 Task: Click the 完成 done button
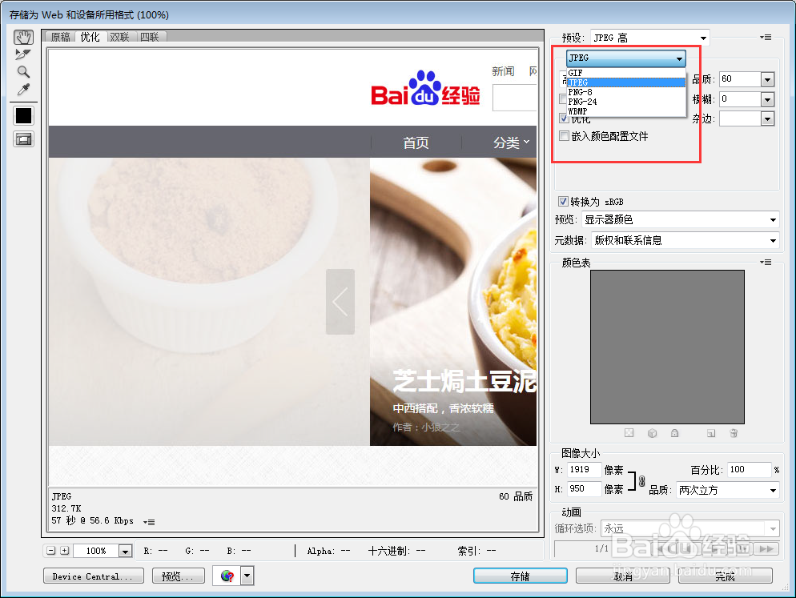coord(726,576)
